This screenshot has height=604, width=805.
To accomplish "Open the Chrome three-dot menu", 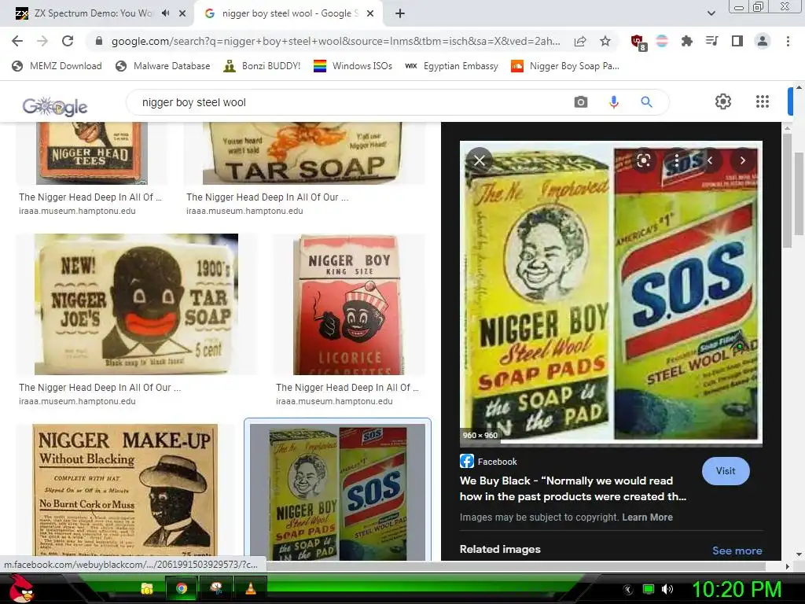I will coord(788,41).
